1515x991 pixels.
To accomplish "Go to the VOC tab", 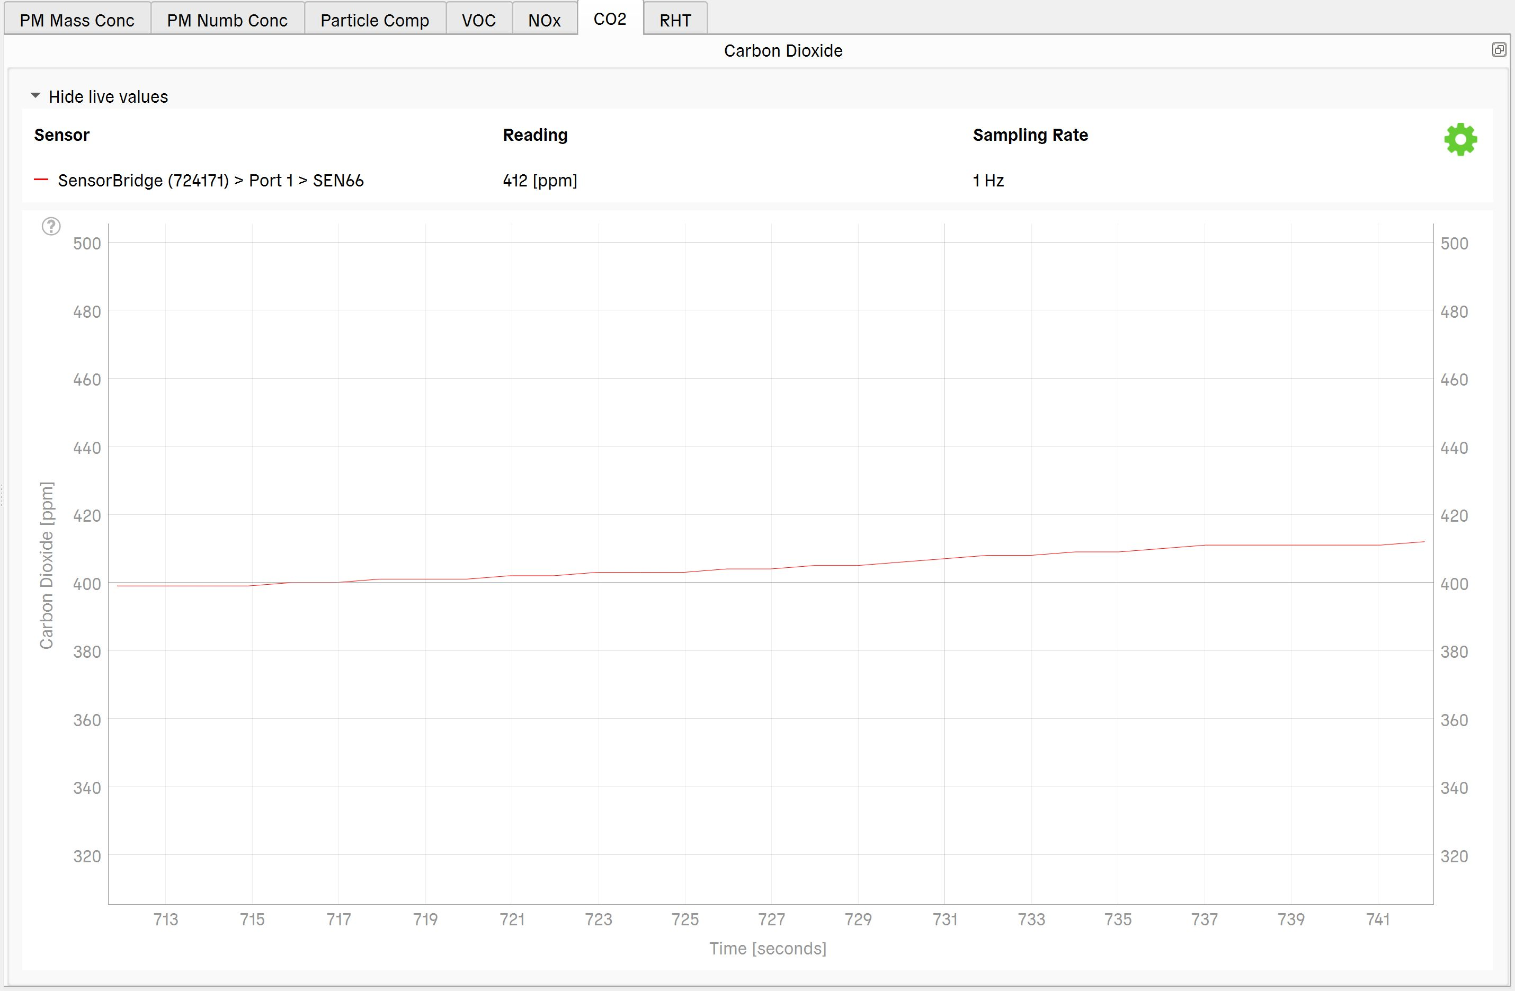I will click(478, 20).
